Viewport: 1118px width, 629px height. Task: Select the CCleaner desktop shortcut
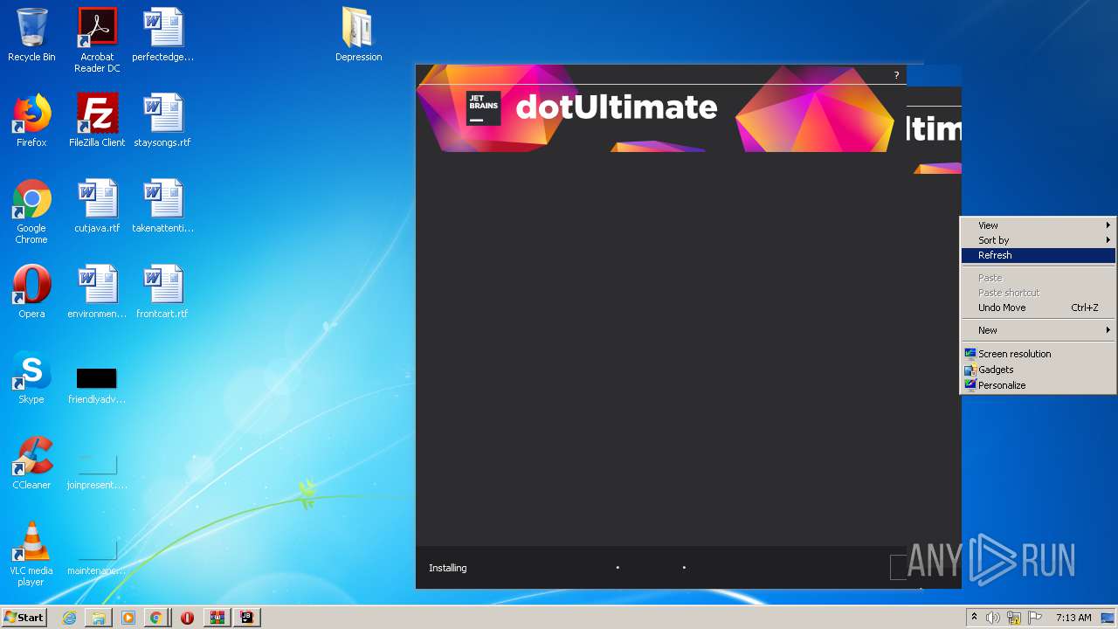(31, 463)
